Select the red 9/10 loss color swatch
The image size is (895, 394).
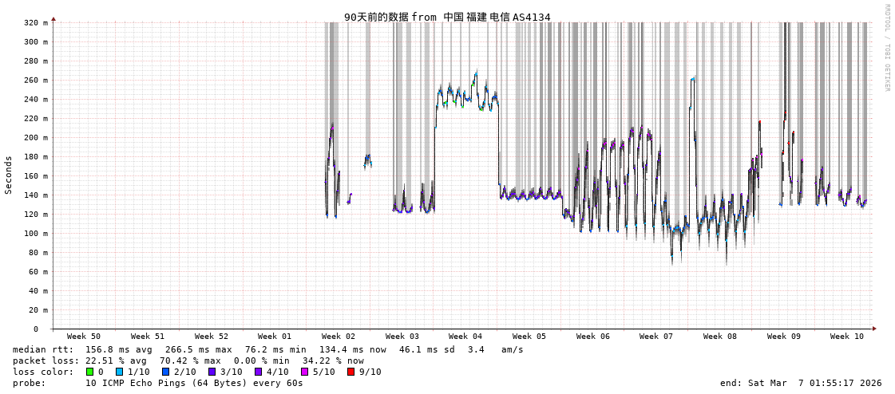(350, 372)
